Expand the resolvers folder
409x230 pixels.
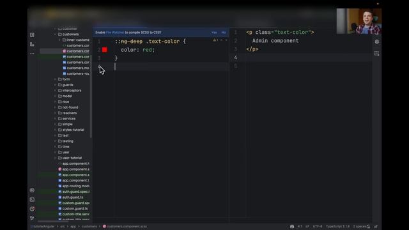pos(55,113)
